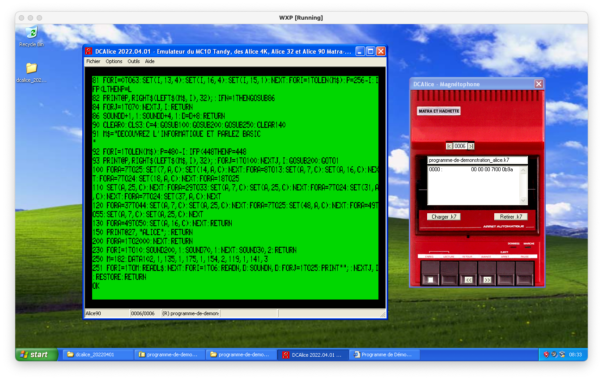Click the tape list scroll down arrow
This screenshot has height=380, width=603.
click(x=523, y=201)
